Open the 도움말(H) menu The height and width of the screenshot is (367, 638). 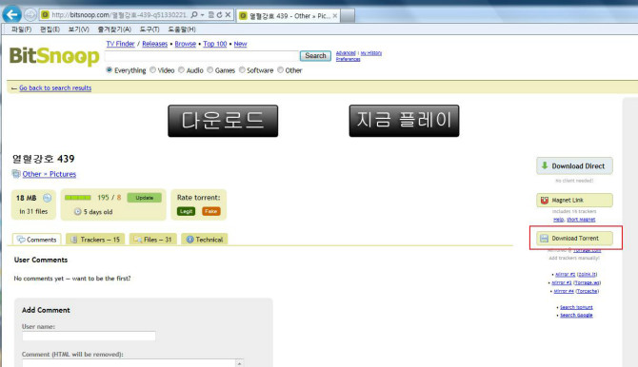[182, 29]
